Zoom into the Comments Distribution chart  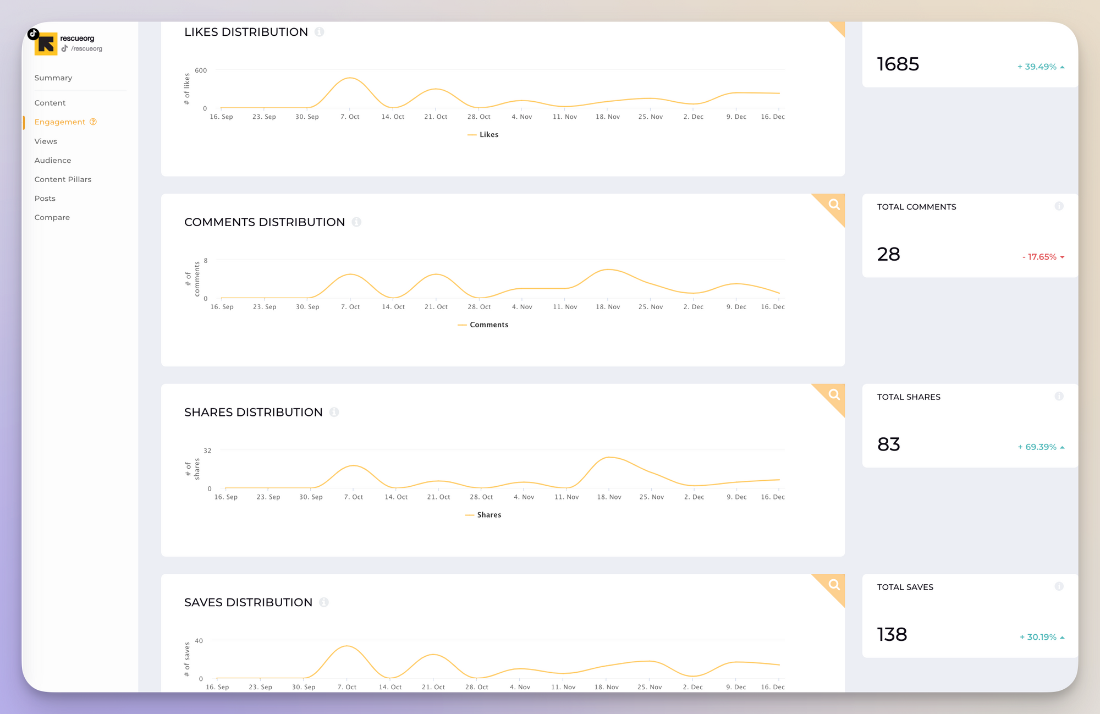tap(834, 205)
